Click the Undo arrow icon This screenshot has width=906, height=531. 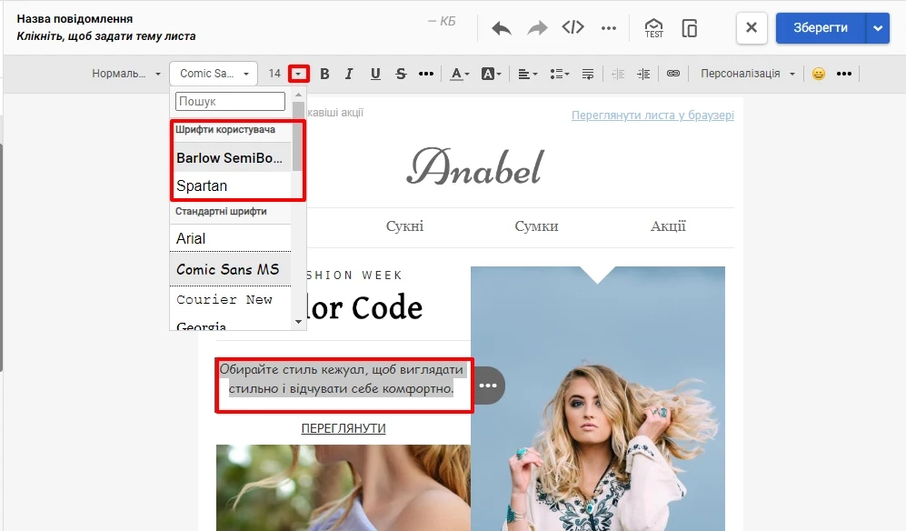501,28
